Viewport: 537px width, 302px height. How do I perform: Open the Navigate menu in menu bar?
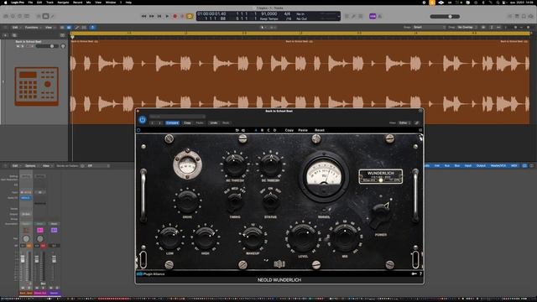click(x=63, y=3)
